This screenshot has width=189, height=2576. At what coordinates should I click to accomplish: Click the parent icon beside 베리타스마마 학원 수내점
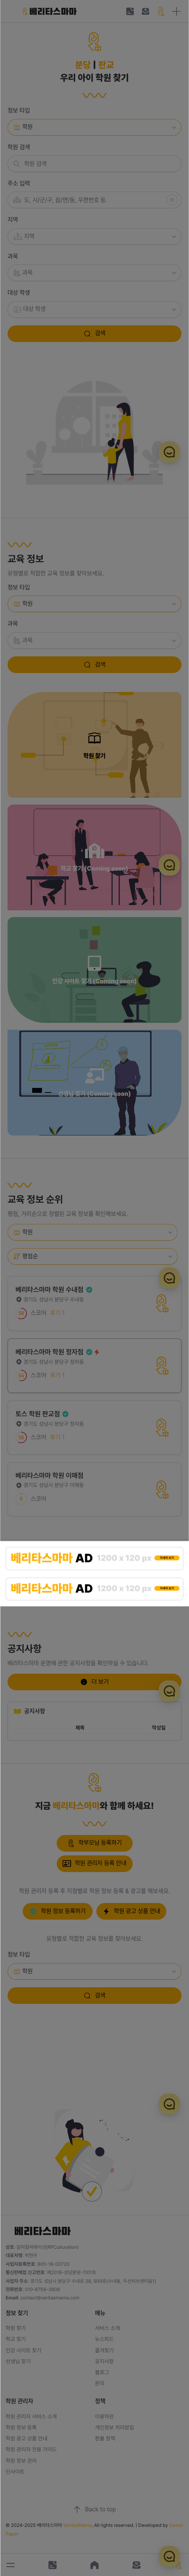pos(162,1302)
